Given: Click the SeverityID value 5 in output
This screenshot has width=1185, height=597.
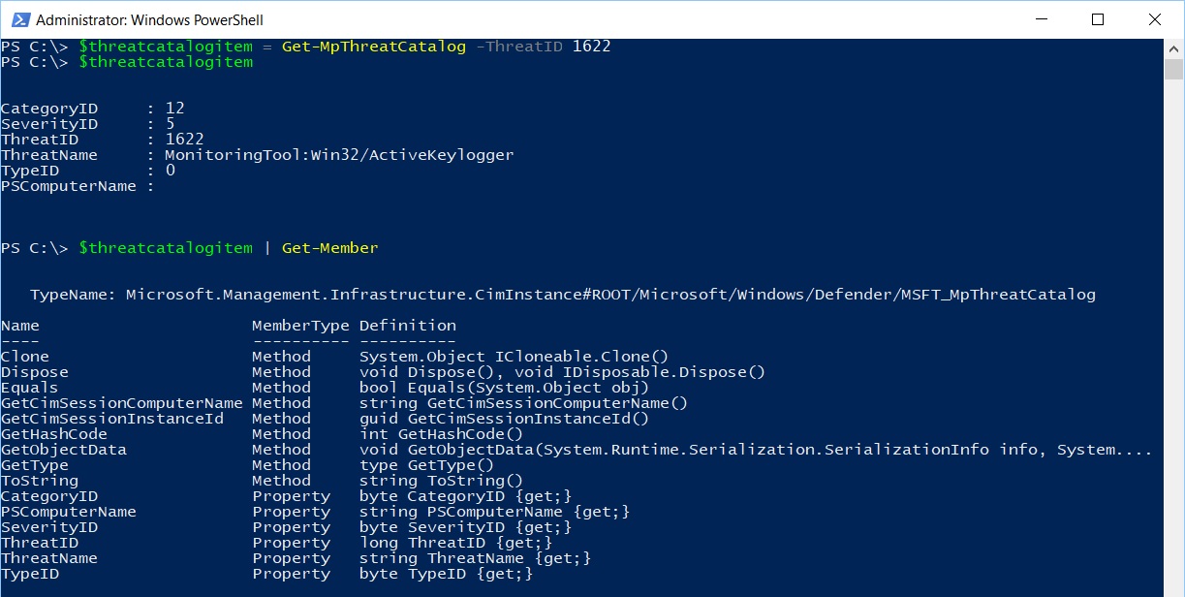Looking at the screenshot, I should click(171, 124).
